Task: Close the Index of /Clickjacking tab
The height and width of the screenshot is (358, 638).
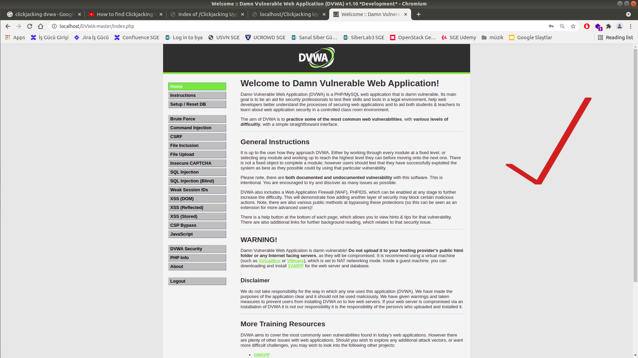Action: pos(243,14)
